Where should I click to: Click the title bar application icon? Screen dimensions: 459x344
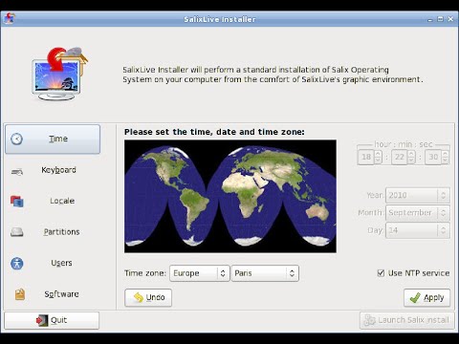tap(10, 19)
